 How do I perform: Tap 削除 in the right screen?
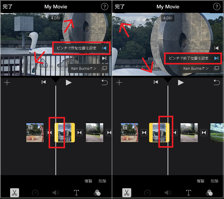(214, 181)
